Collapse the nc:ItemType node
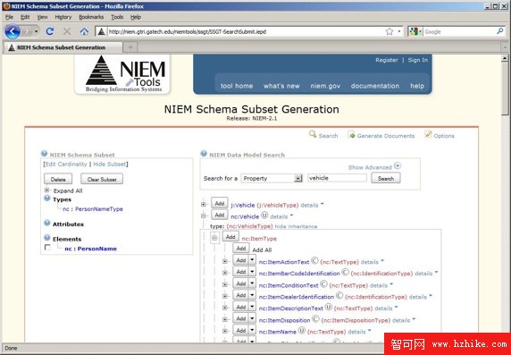 pyautogui.click(x=214, y=238)
